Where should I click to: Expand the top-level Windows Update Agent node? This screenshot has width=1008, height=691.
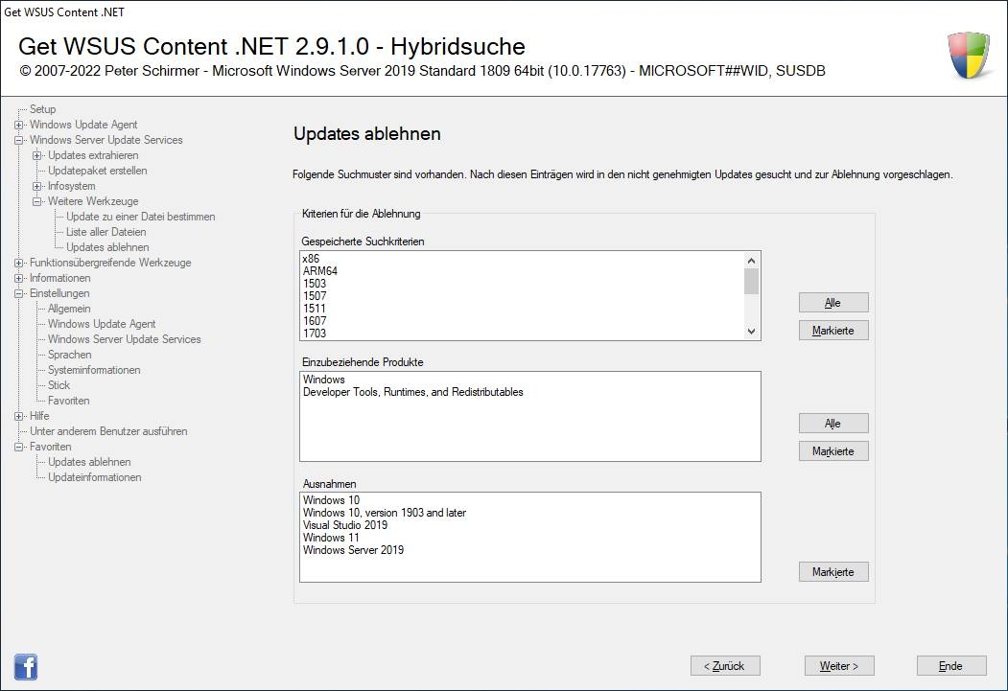pyautogui.click(x=18, y=125)
